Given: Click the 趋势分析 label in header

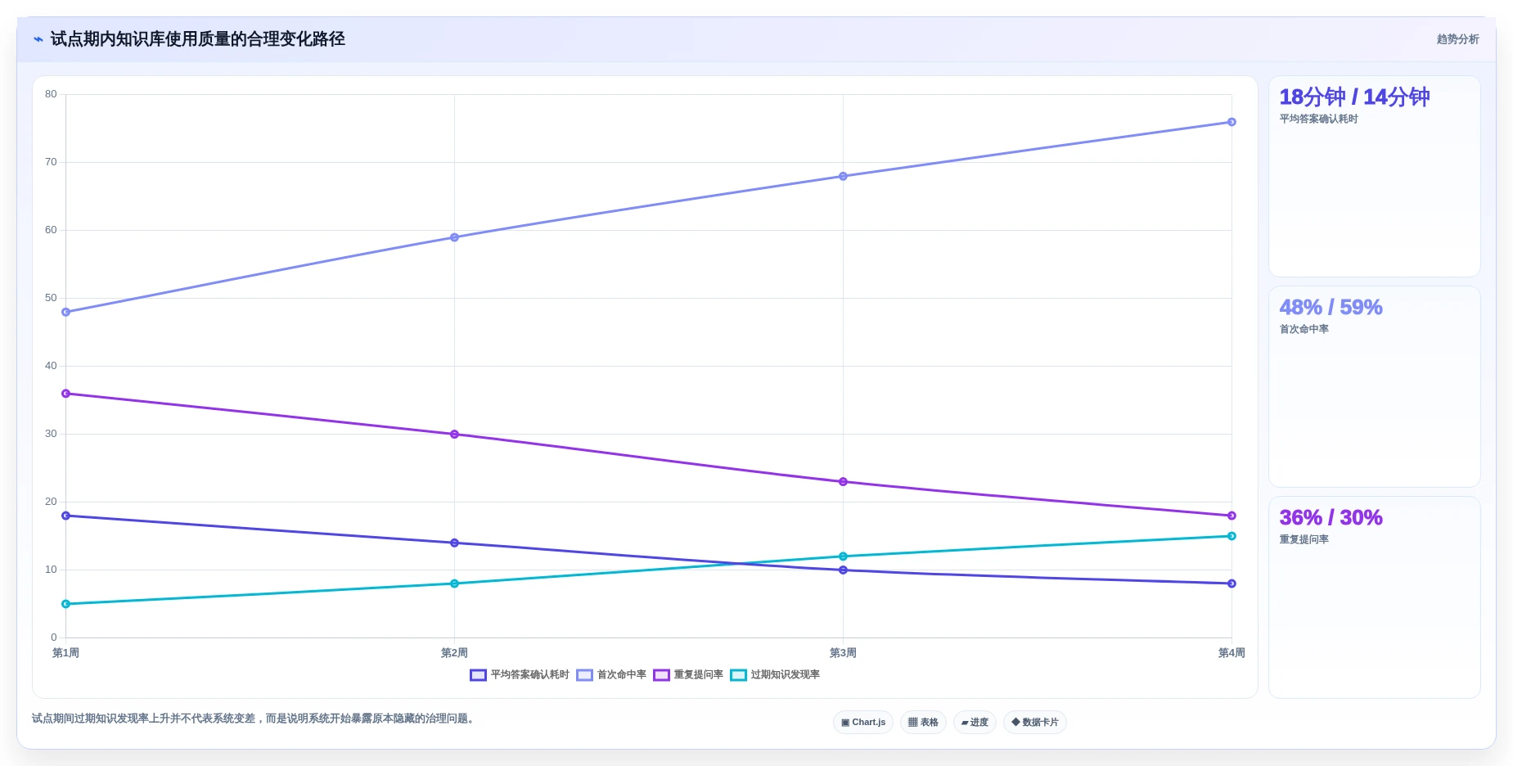Looking at the screenshot, I should (1457, 39).
